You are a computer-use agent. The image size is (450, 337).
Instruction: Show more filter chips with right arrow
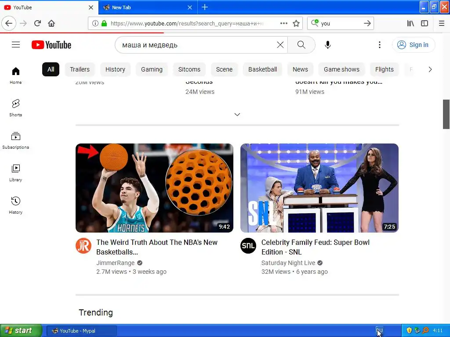[430, 69]
